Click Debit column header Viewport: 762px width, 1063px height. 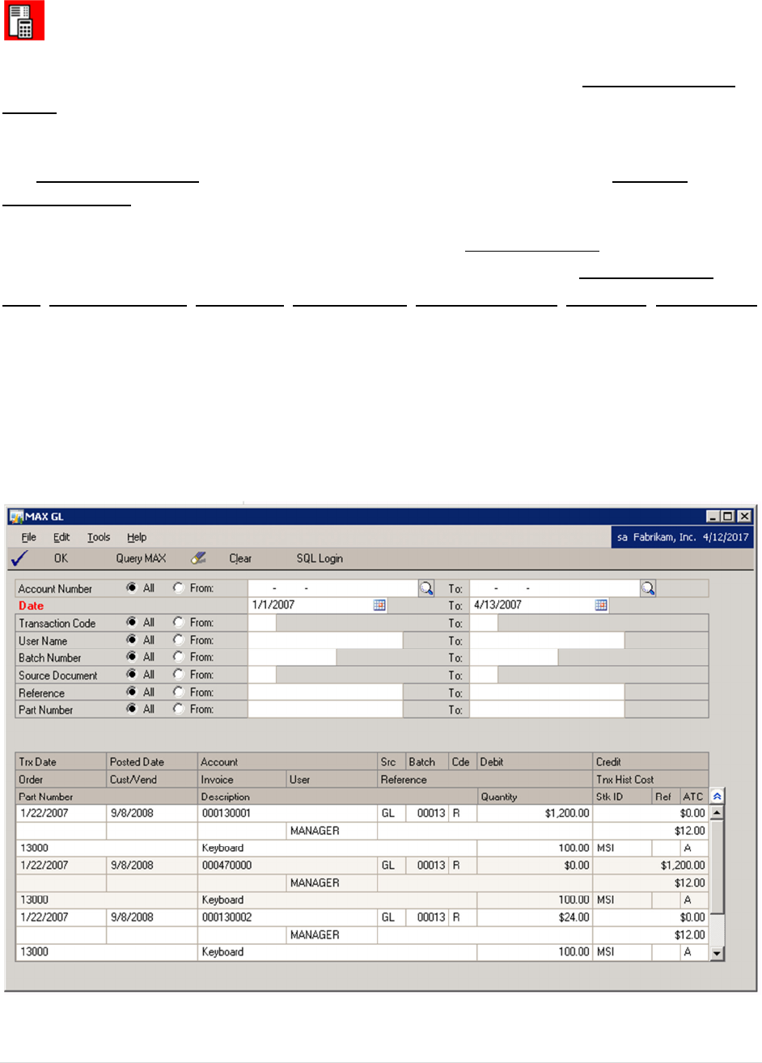(535, 762)
